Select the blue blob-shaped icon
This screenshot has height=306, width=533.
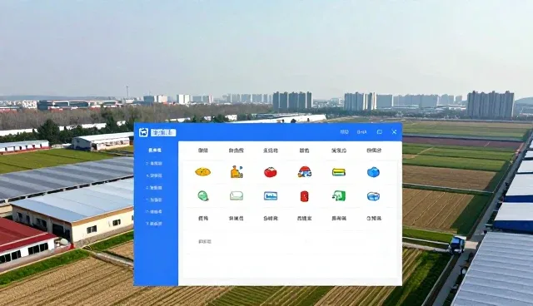pyautogui.click(x=373, y=172)
